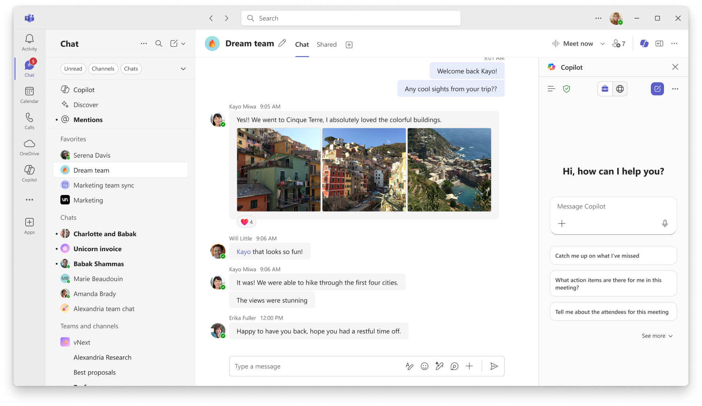Expand See more Copilot prompts
Screen dimensions: 702x406
point(657,336)
